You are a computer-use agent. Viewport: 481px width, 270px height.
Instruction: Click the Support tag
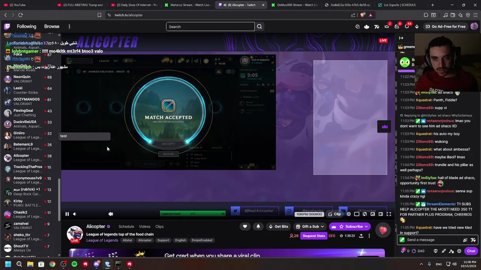point(163,240)
